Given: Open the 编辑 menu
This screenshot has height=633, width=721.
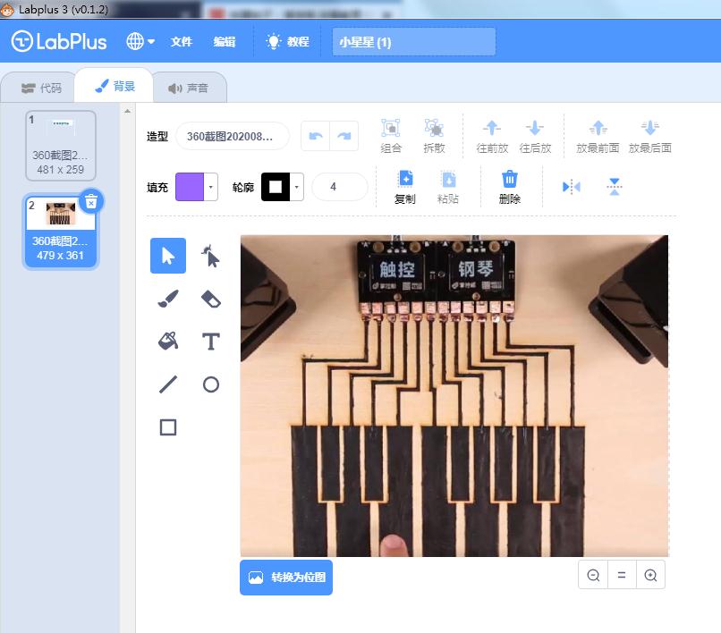Looking at the screenshot, I should click(x=225, y=42).
